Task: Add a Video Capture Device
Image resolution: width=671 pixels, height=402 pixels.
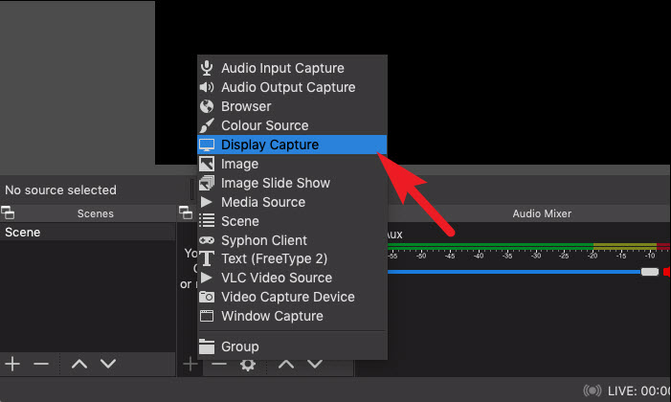Action: (292, 297)
